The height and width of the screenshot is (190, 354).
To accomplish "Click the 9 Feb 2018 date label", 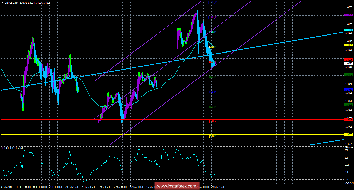I will point(6,187).
